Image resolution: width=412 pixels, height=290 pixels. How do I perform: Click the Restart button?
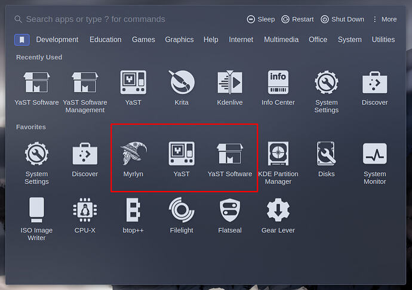click(x=297, y=19)
